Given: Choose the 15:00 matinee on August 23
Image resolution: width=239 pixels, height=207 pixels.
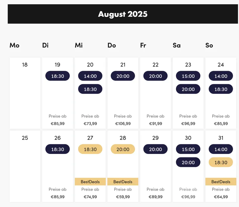Looking at the screenshot, I should click(x=188, y=76).
